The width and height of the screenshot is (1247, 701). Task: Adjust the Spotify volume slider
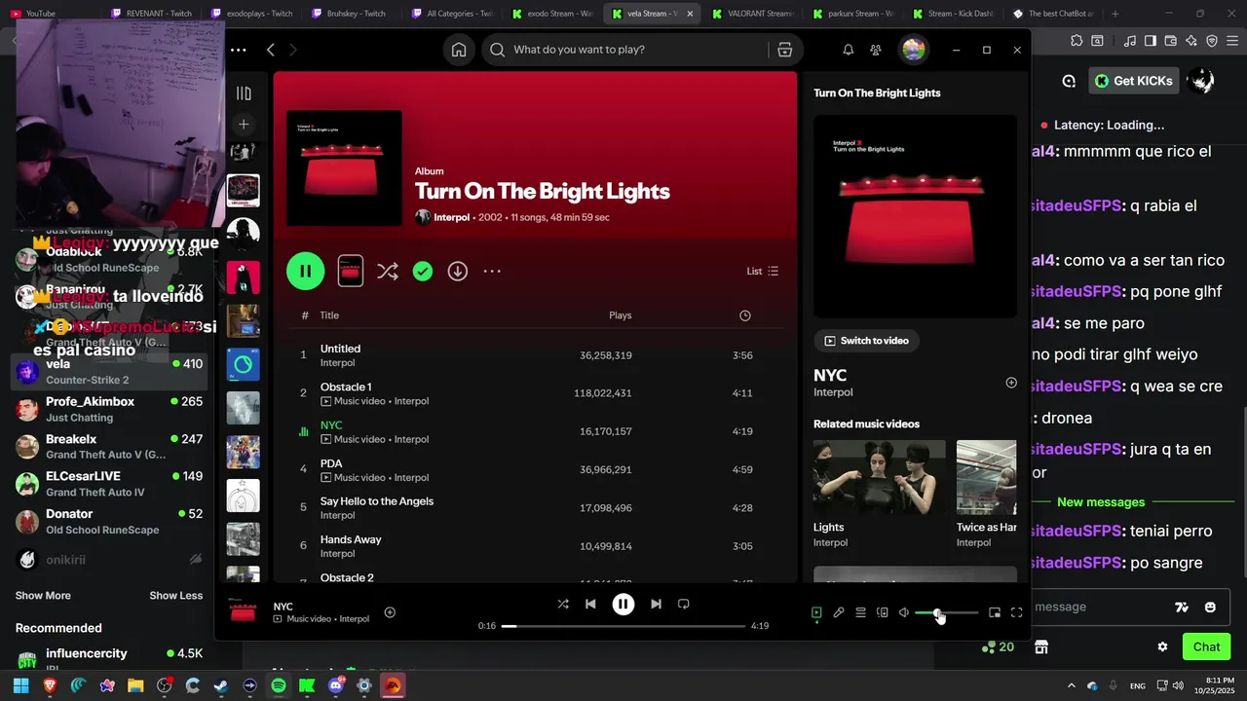click(x=947, y=612)
